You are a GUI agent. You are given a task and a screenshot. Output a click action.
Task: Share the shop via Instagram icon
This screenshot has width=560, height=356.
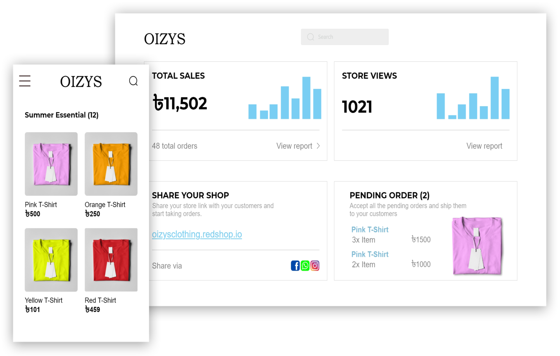[x=315, y=266]
